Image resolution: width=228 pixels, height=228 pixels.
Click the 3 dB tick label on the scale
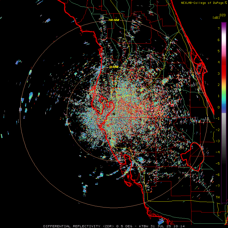click(x=219, y=73)
